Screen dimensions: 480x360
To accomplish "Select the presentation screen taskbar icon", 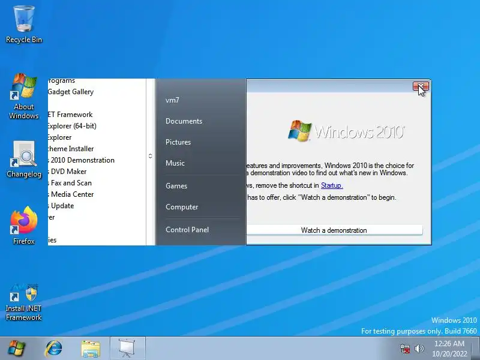I will coord(127,348).
